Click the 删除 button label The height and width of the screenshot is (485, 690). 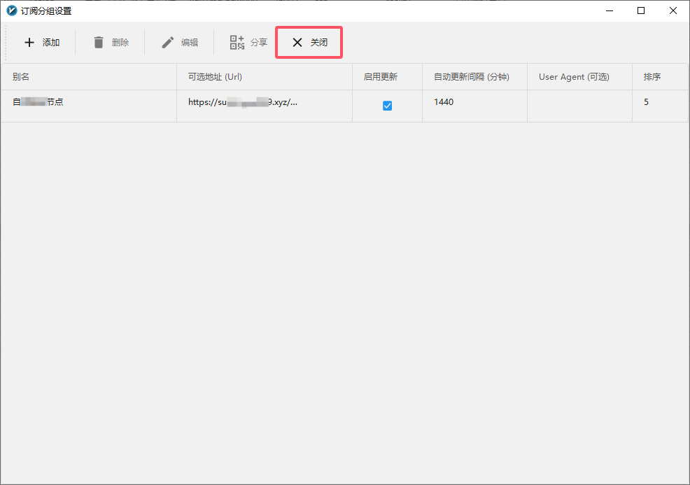click(120, 42)
